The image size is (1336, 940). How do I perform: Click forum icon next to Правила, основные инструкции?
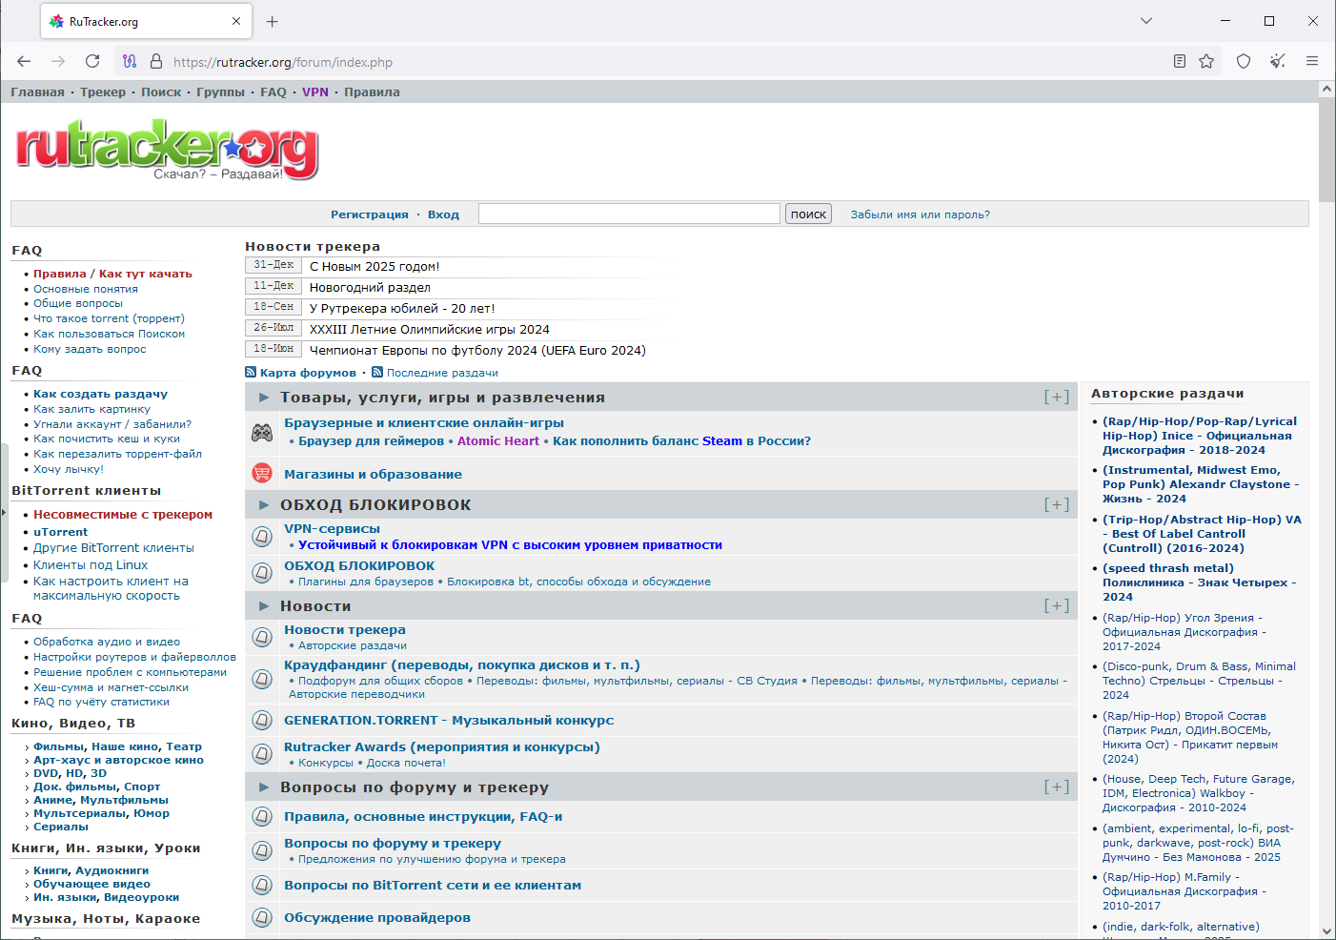click(x=262, y=817)
